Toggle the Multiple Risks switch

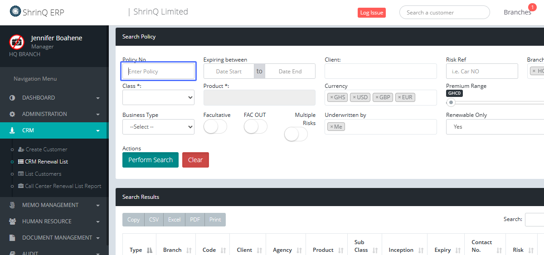click(296, 134)
